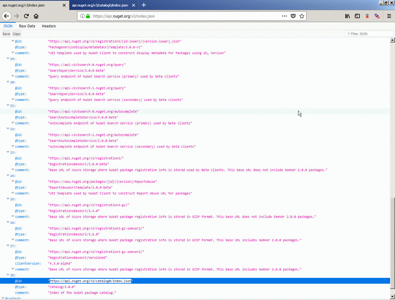Screen dimensions: 395x300
Task: Click the api-v2v3search-0 query URL value
Action: [x=87, y=65]
